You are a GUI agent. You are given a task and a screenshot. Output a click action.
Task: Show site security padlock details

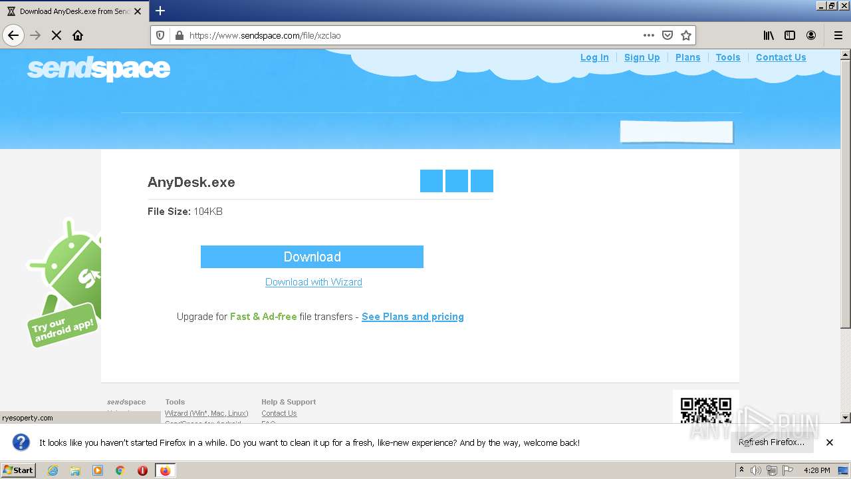pyautogui.click(x=179, y=35)
